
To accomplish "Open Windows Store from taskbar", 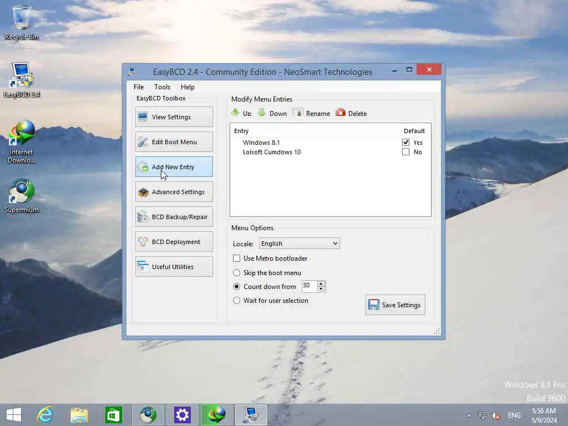I will coord(113,415).
